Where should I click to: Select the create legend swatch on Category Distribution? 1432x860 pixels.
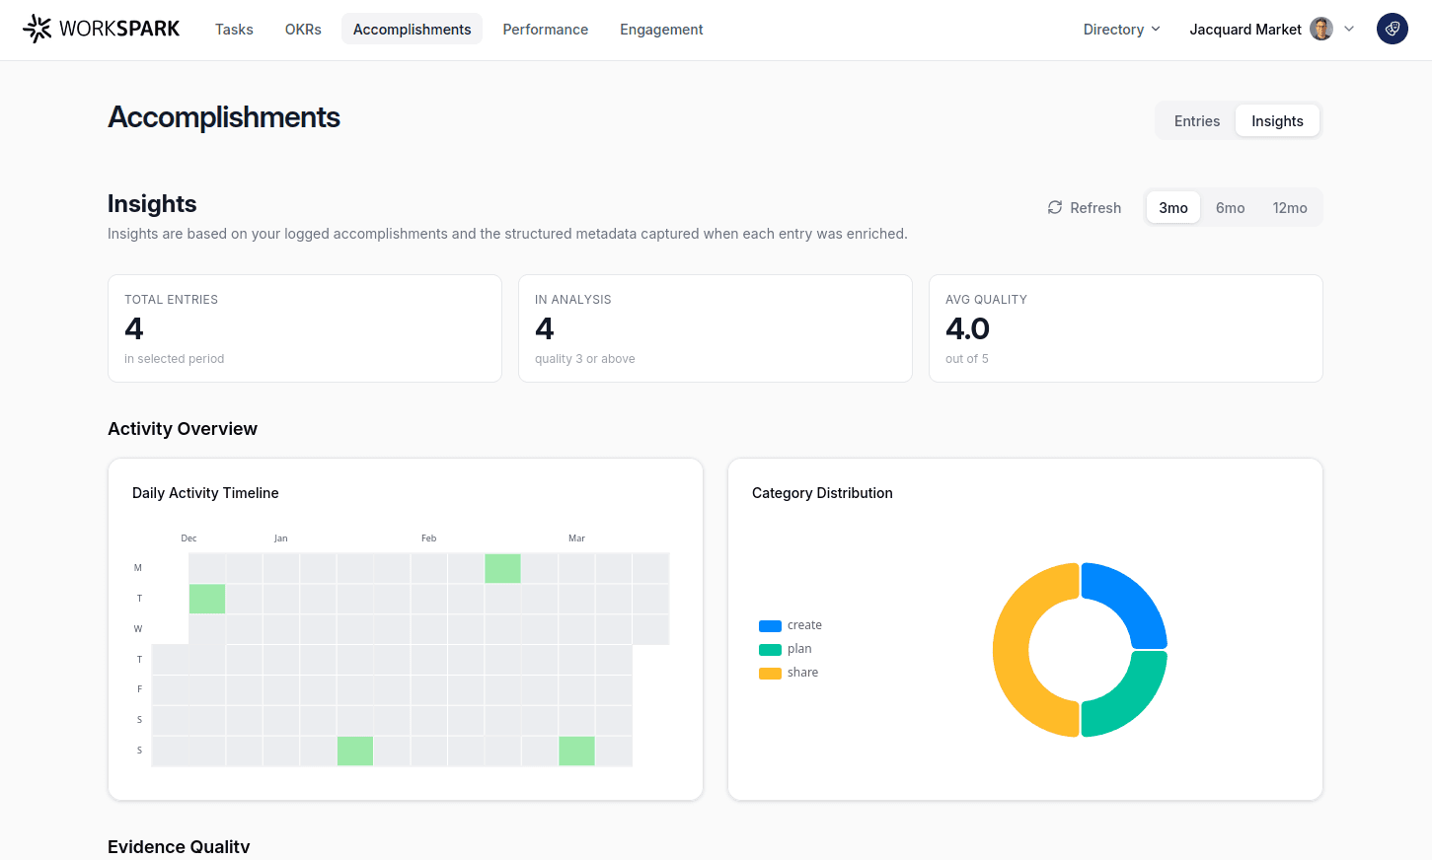(770, 624)
